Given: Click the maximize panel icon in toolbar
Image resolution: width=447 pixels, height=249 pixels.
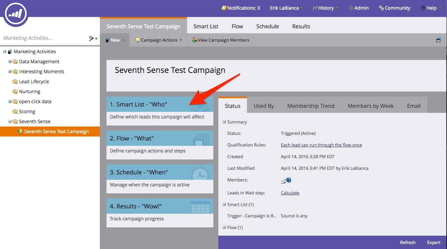Looking at the screenshot, I should pos(438,40).
